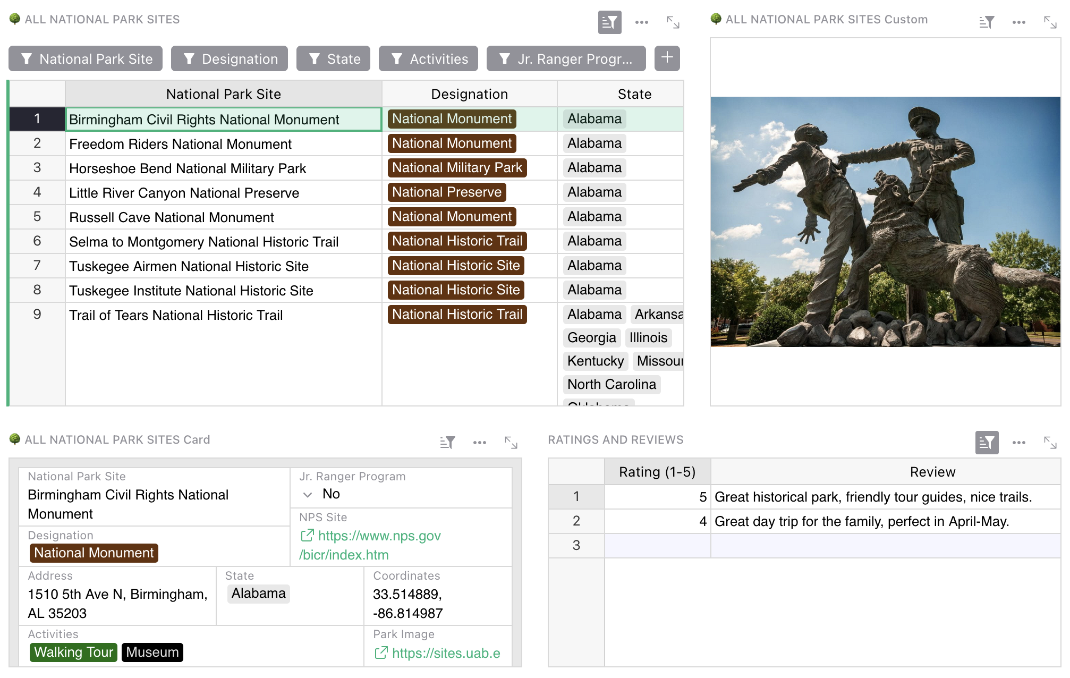Select the Russell Cave National Monument row

[171, 217]
